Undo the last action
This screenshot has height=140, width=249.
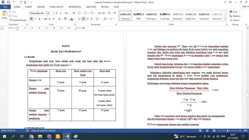coord(14,2)
